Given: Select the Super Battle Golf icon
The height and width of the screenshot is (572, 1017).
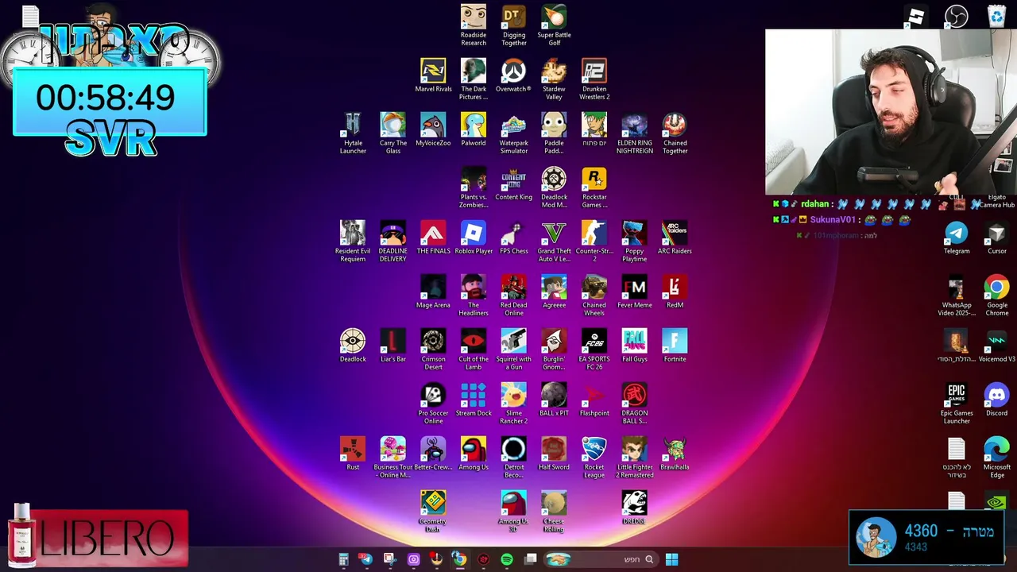Looking at the screenshot, I should (x=554, y=25).
